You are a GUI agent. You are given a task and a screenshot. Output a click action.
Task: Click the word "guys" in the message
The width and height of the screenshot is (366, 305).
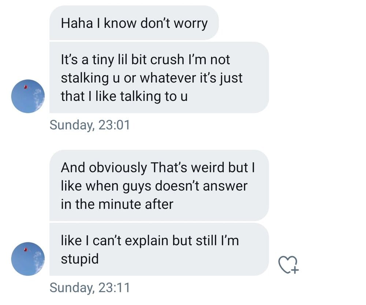click(x=141, y=186)
